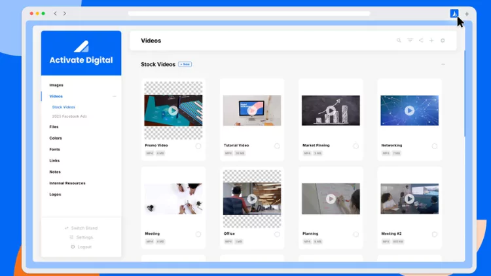Open Stock Videos section options ellipsis
The height and width of the screenshot is (276, 491).
pos(443,64)
